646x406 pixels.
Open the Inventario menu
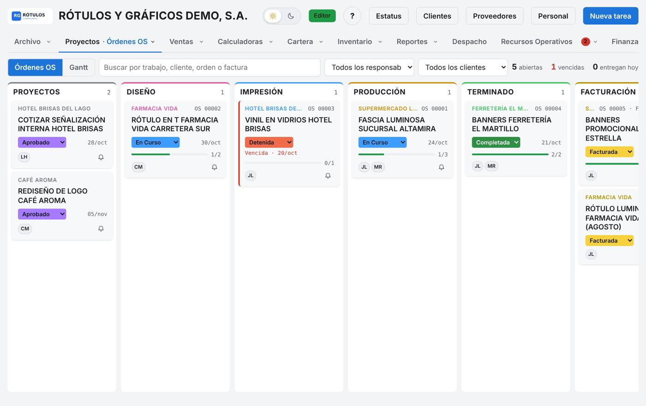tap(359, 41)
